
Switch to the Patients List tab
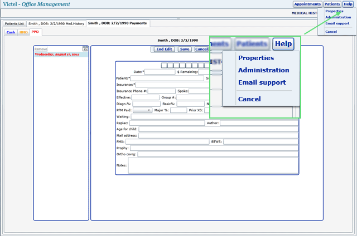tap(15, 23)
